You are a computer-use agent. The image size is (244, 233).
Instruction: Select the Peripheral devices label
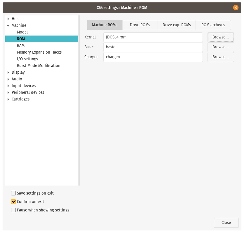tap(28, 92)
